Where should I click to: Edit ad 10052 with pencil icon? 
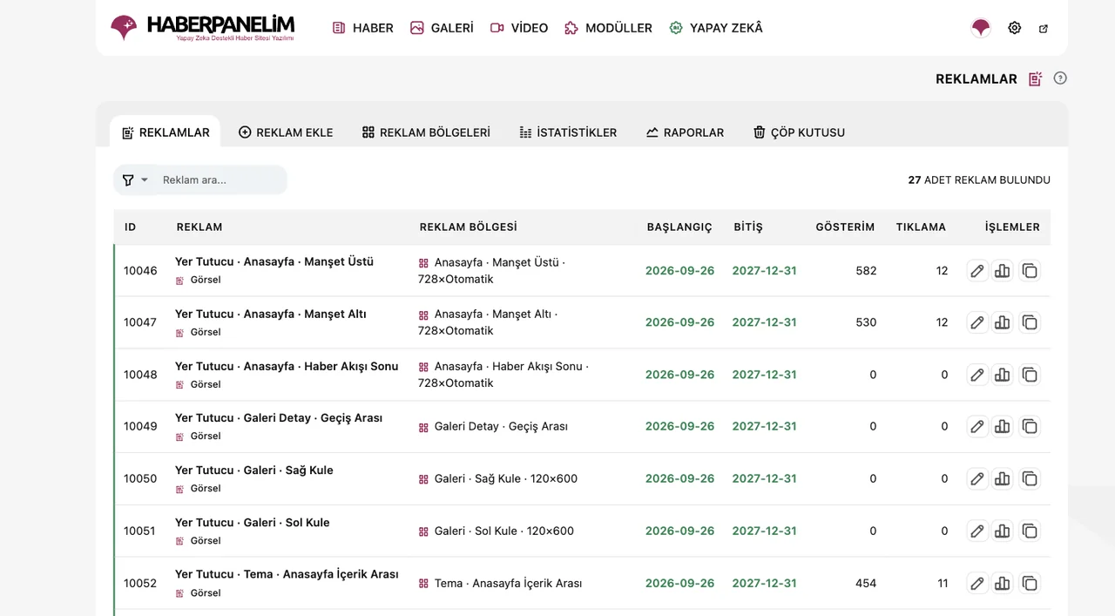click(977, 584)
